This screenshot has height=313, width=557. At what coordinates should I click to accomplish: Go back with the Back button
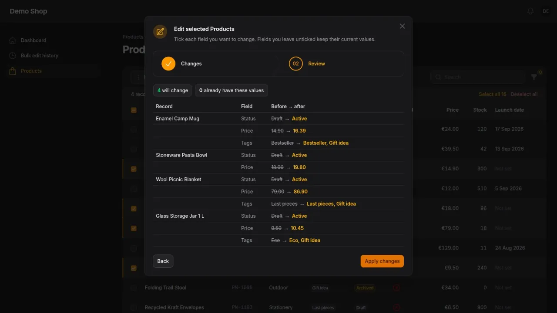pos(163,261)
